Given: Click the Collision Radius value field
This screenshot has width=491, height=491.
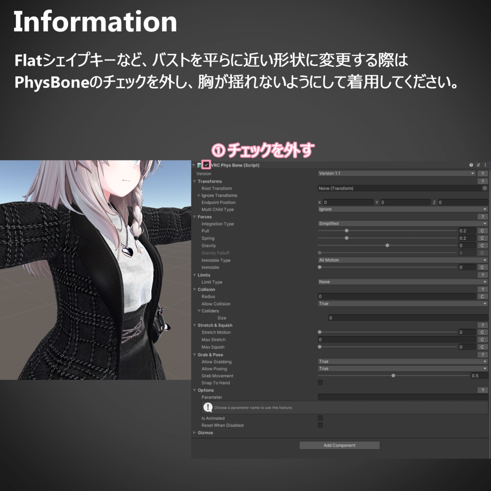Looking at the screenshot, I should click(397, 296).
